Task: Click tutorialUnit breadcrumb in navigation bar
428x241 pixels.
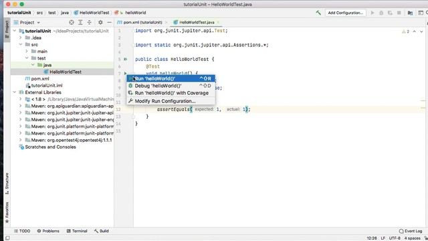Action: pos(19,13)
